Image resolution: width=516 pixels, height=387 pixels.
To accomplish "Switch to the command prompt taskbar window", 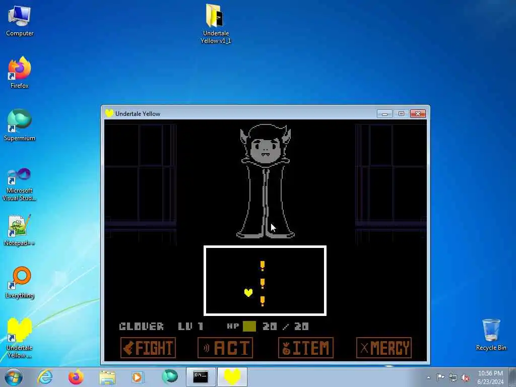I will pos(201,377).
